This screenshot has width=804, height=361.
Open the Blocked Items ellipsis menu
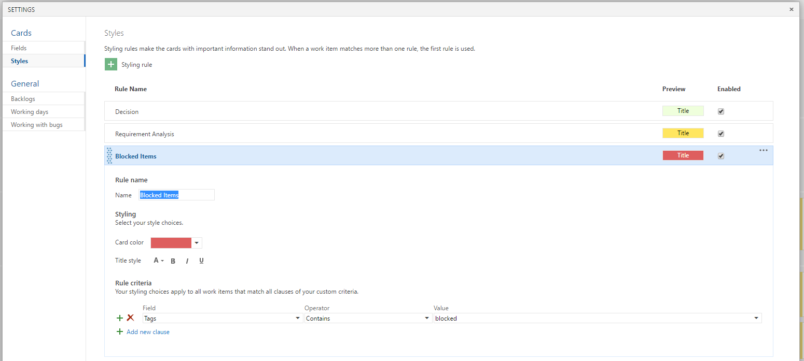tap(763, 150)
